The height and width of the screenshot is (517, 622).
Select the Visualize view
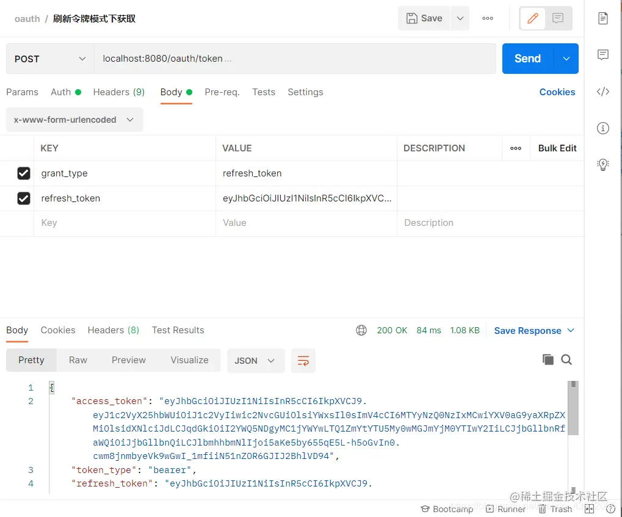pos(189,360)
